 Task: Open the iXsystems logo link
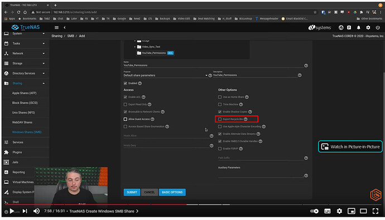tap(320, 27)
